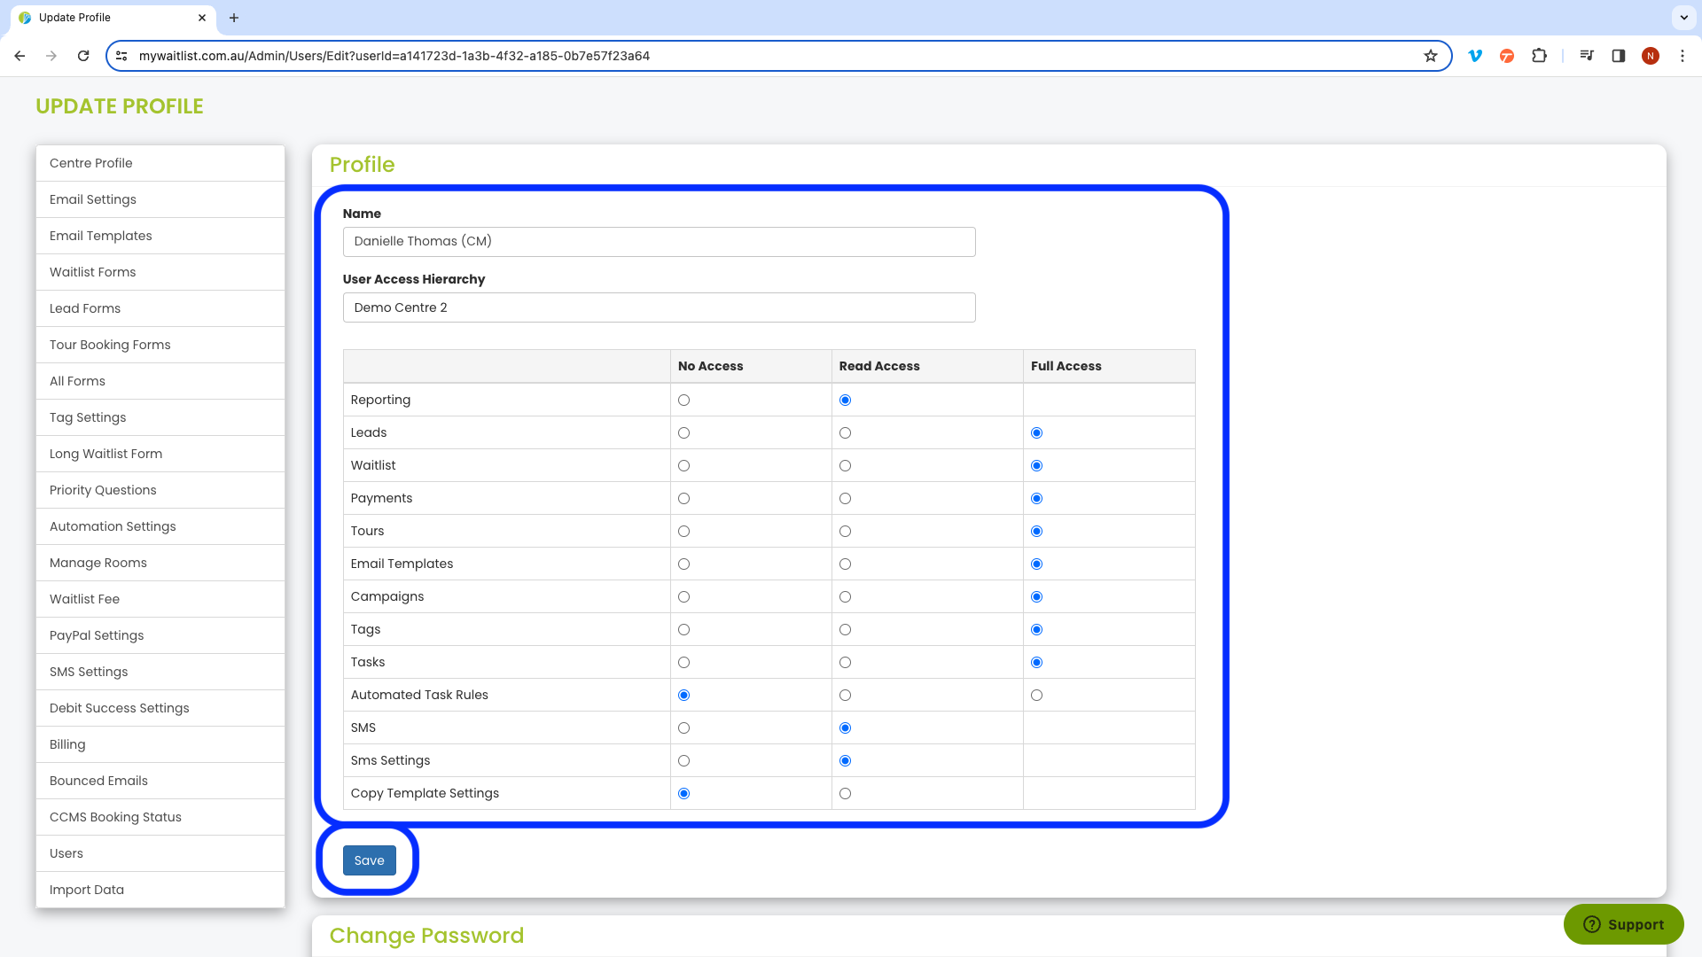1702x957 pixels.
Task: Open the Vimeo extension icon
Action: coord(1475,56)
